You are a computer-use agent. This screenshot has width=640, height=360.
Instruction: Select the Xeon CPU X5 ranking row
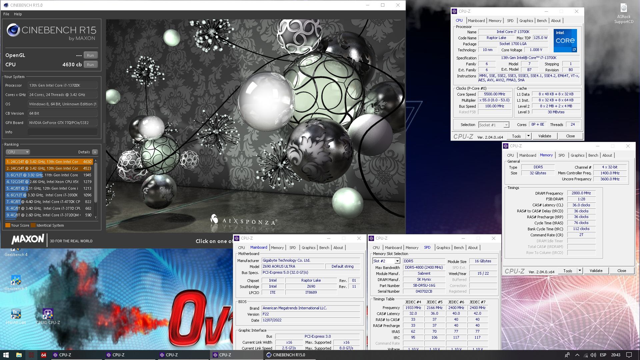point(49,182)
